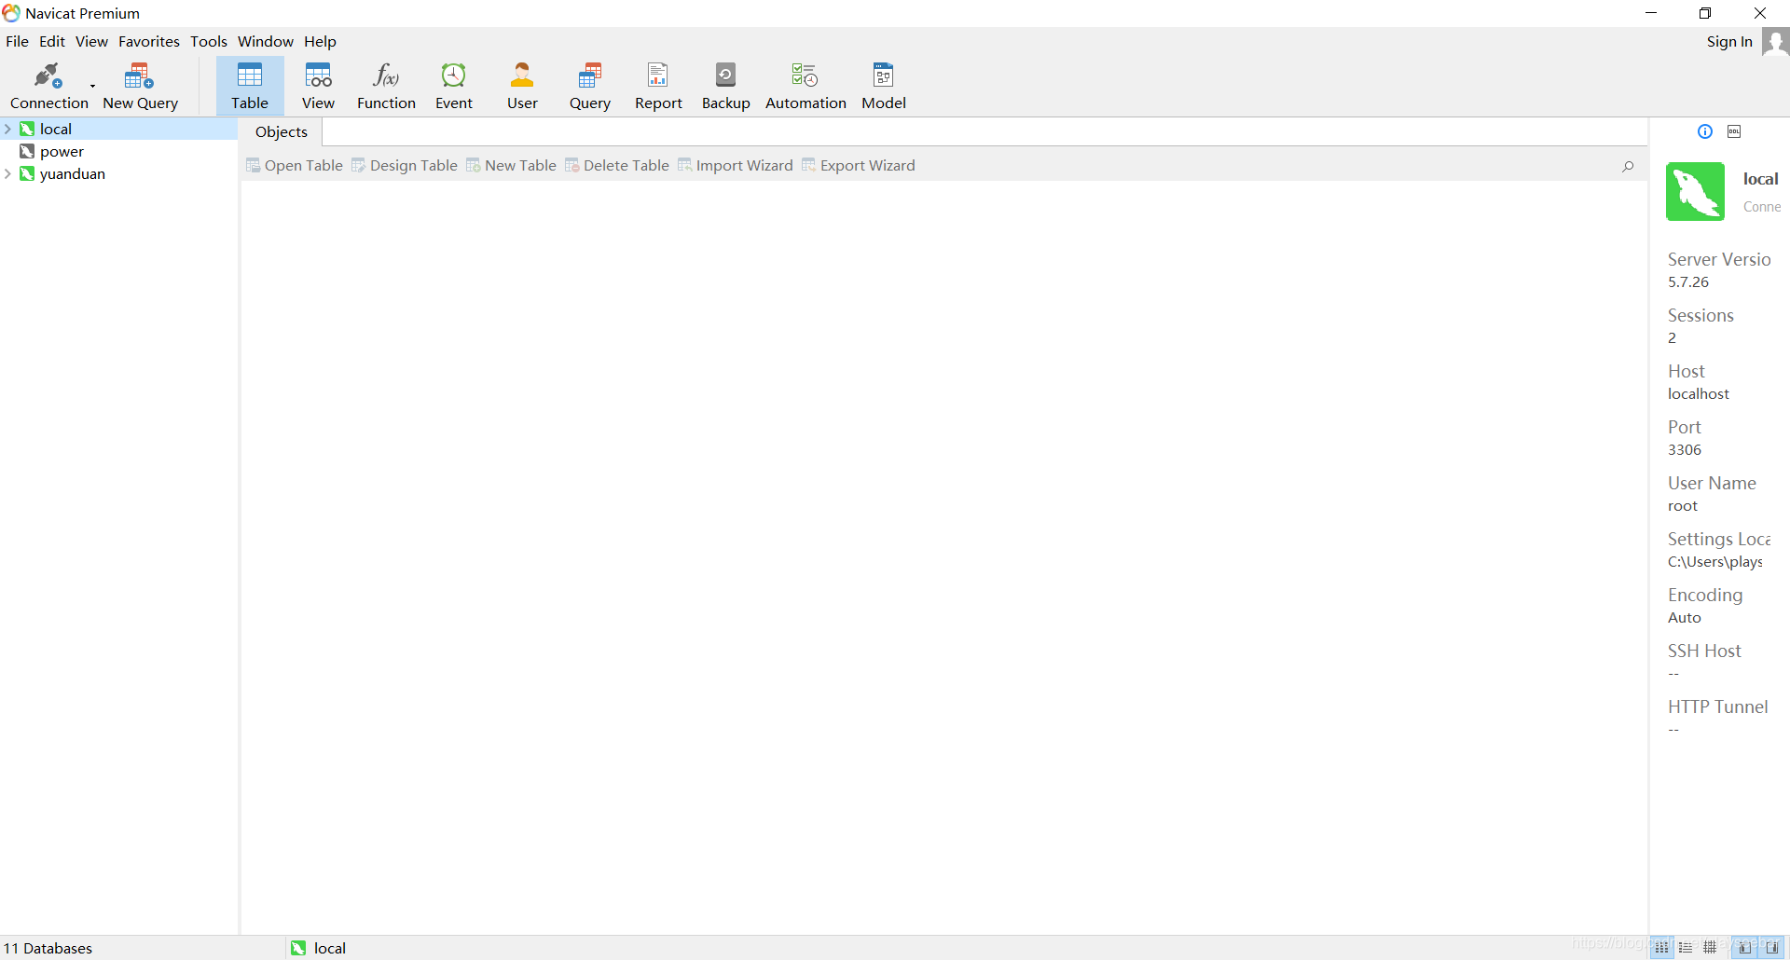Click the Query toolbar icon
The width and height of the screenshot is (1790, 960).
point(590,86)
